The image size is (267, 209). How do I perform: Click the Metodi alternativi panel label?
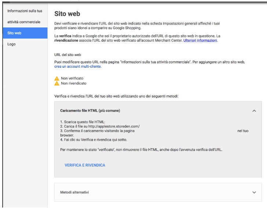[x=74, y=192]
